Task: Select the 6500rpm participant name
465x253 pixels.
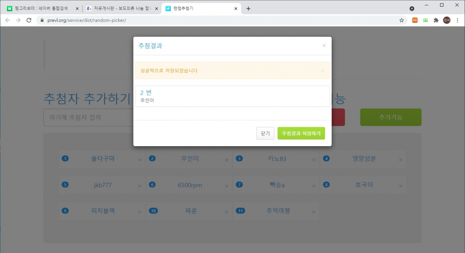Action: point(190,185)
